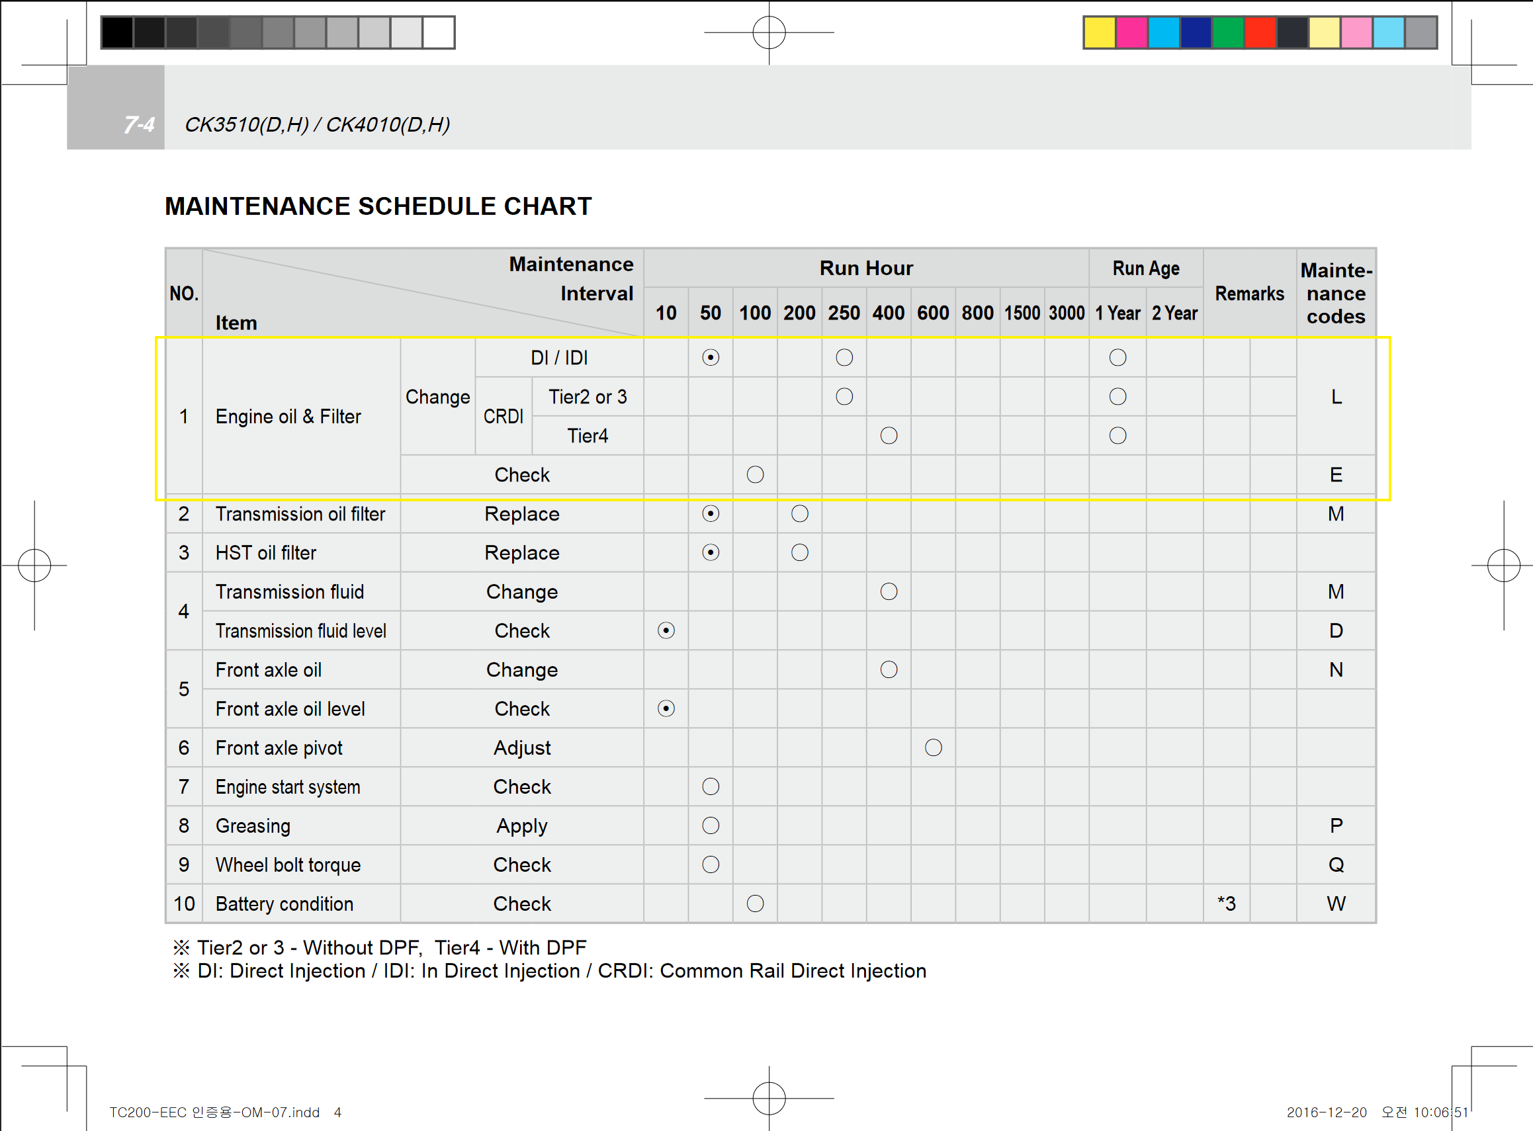This screenshot has height=1131, width=1533.
Task: Click the Front axle pivot circle at 600 hours
Action: click(x=933, y=747)
